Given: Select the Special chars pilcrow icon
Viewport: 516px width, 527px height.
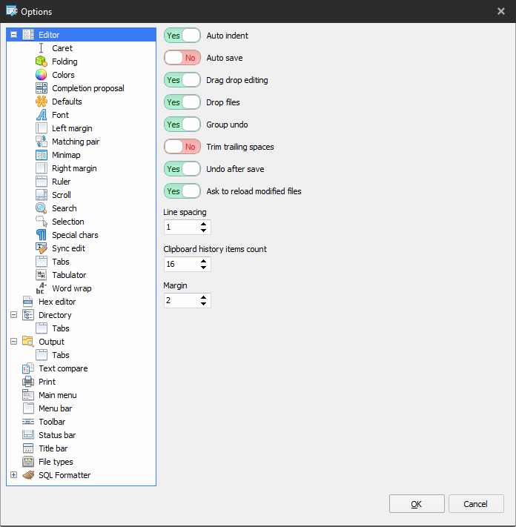Looking at the screenshot, I should (x=42, y=235).
